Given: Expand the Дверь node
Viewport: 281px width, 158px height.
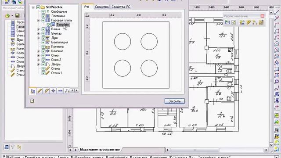Looking at the screenshot, I should click(38, 65).
